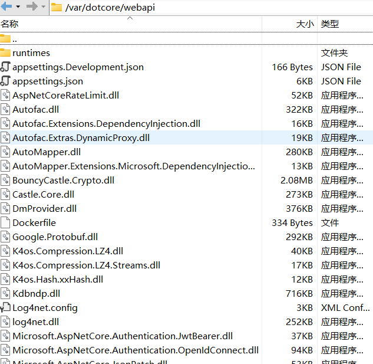Click Microsoft.AspNetCore.Authentication.JwtBearer.dll file icon
Image resolution: width=373 pixels, height=364 pixels.
5,336
